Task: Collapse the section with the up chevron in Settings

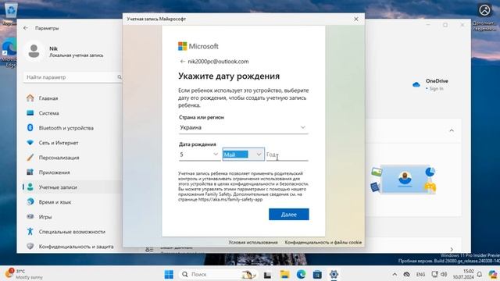Action: point(452,130)
